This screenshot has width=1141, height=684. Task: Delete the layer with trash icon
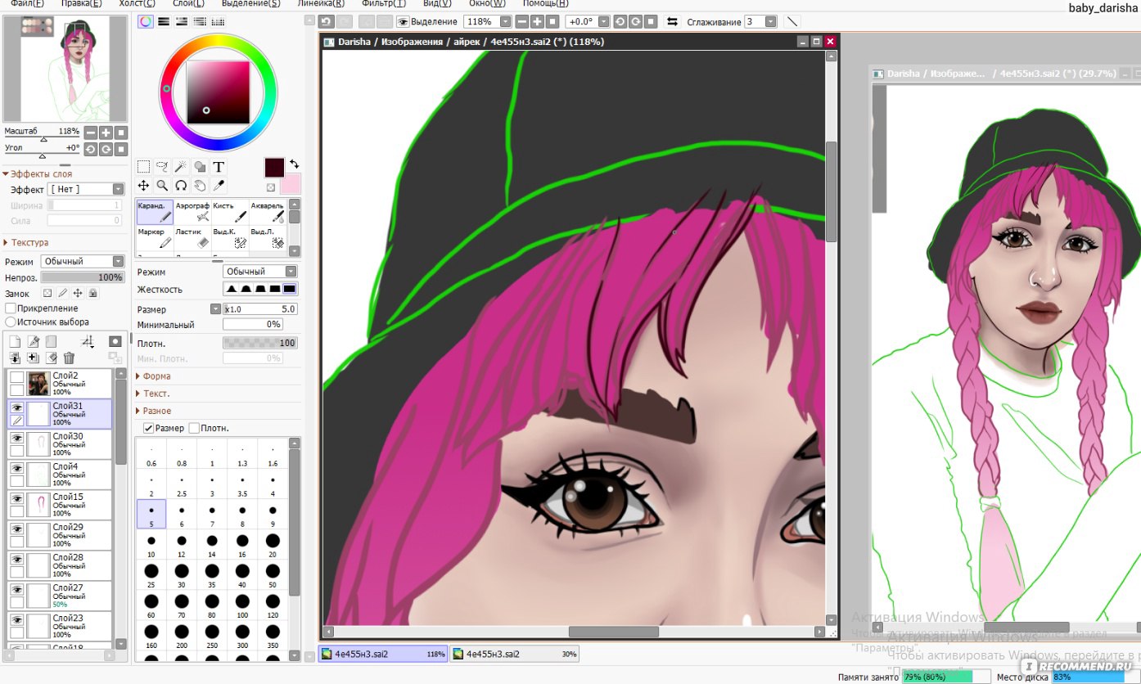(69, 358)
